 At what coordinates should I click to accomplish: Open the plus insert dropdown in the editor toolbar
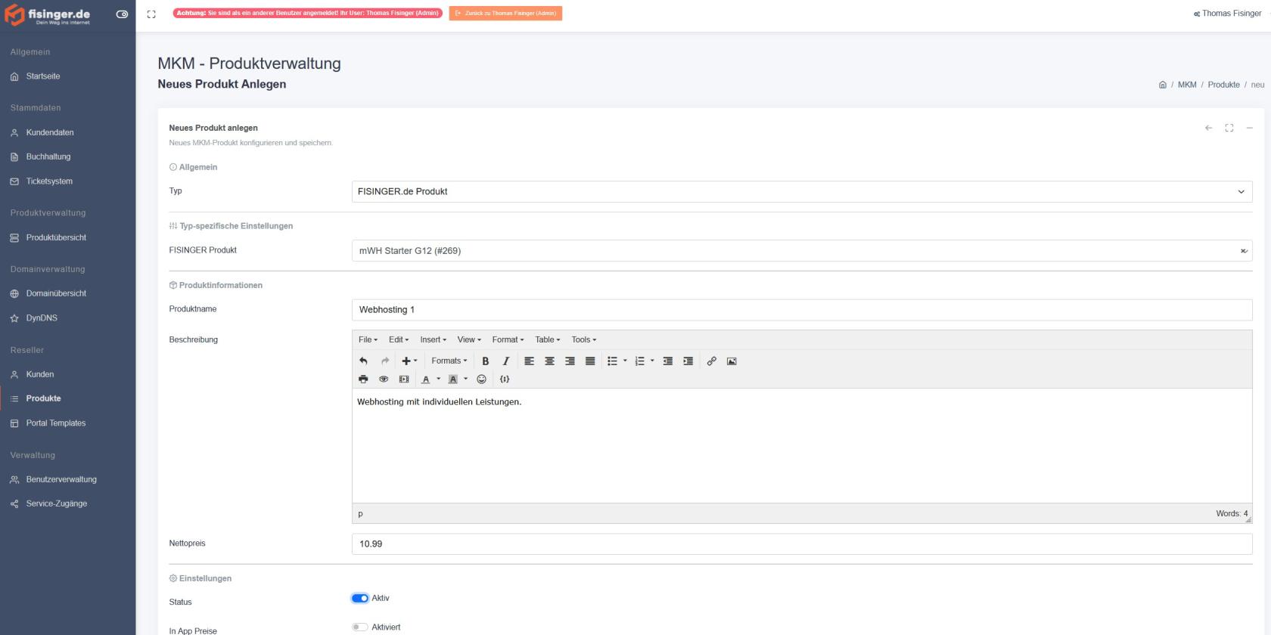409,361
